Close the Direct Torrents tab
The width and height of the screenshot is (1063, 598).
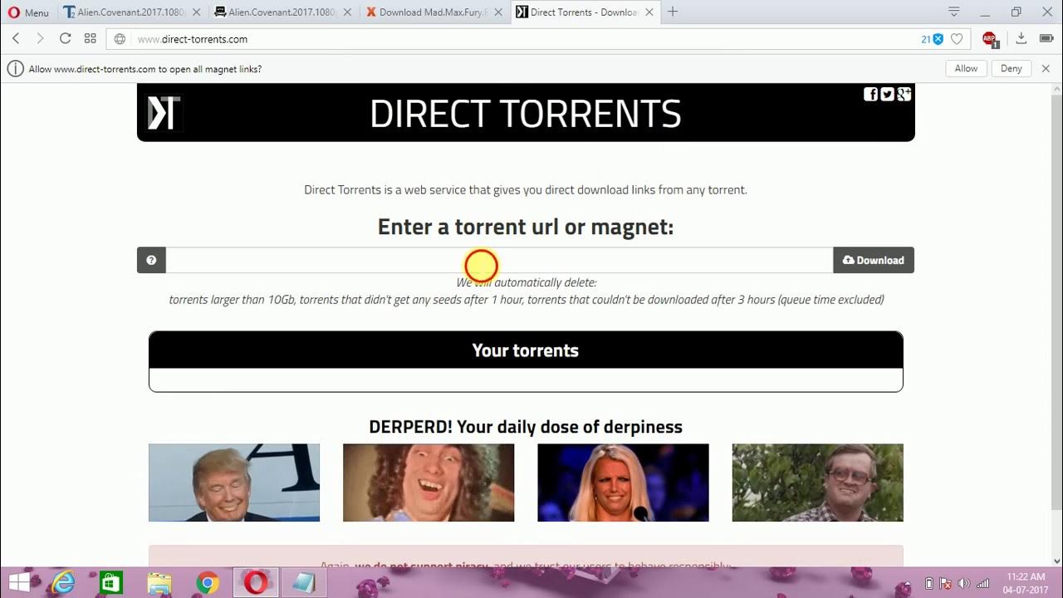[x=649, y=12]
